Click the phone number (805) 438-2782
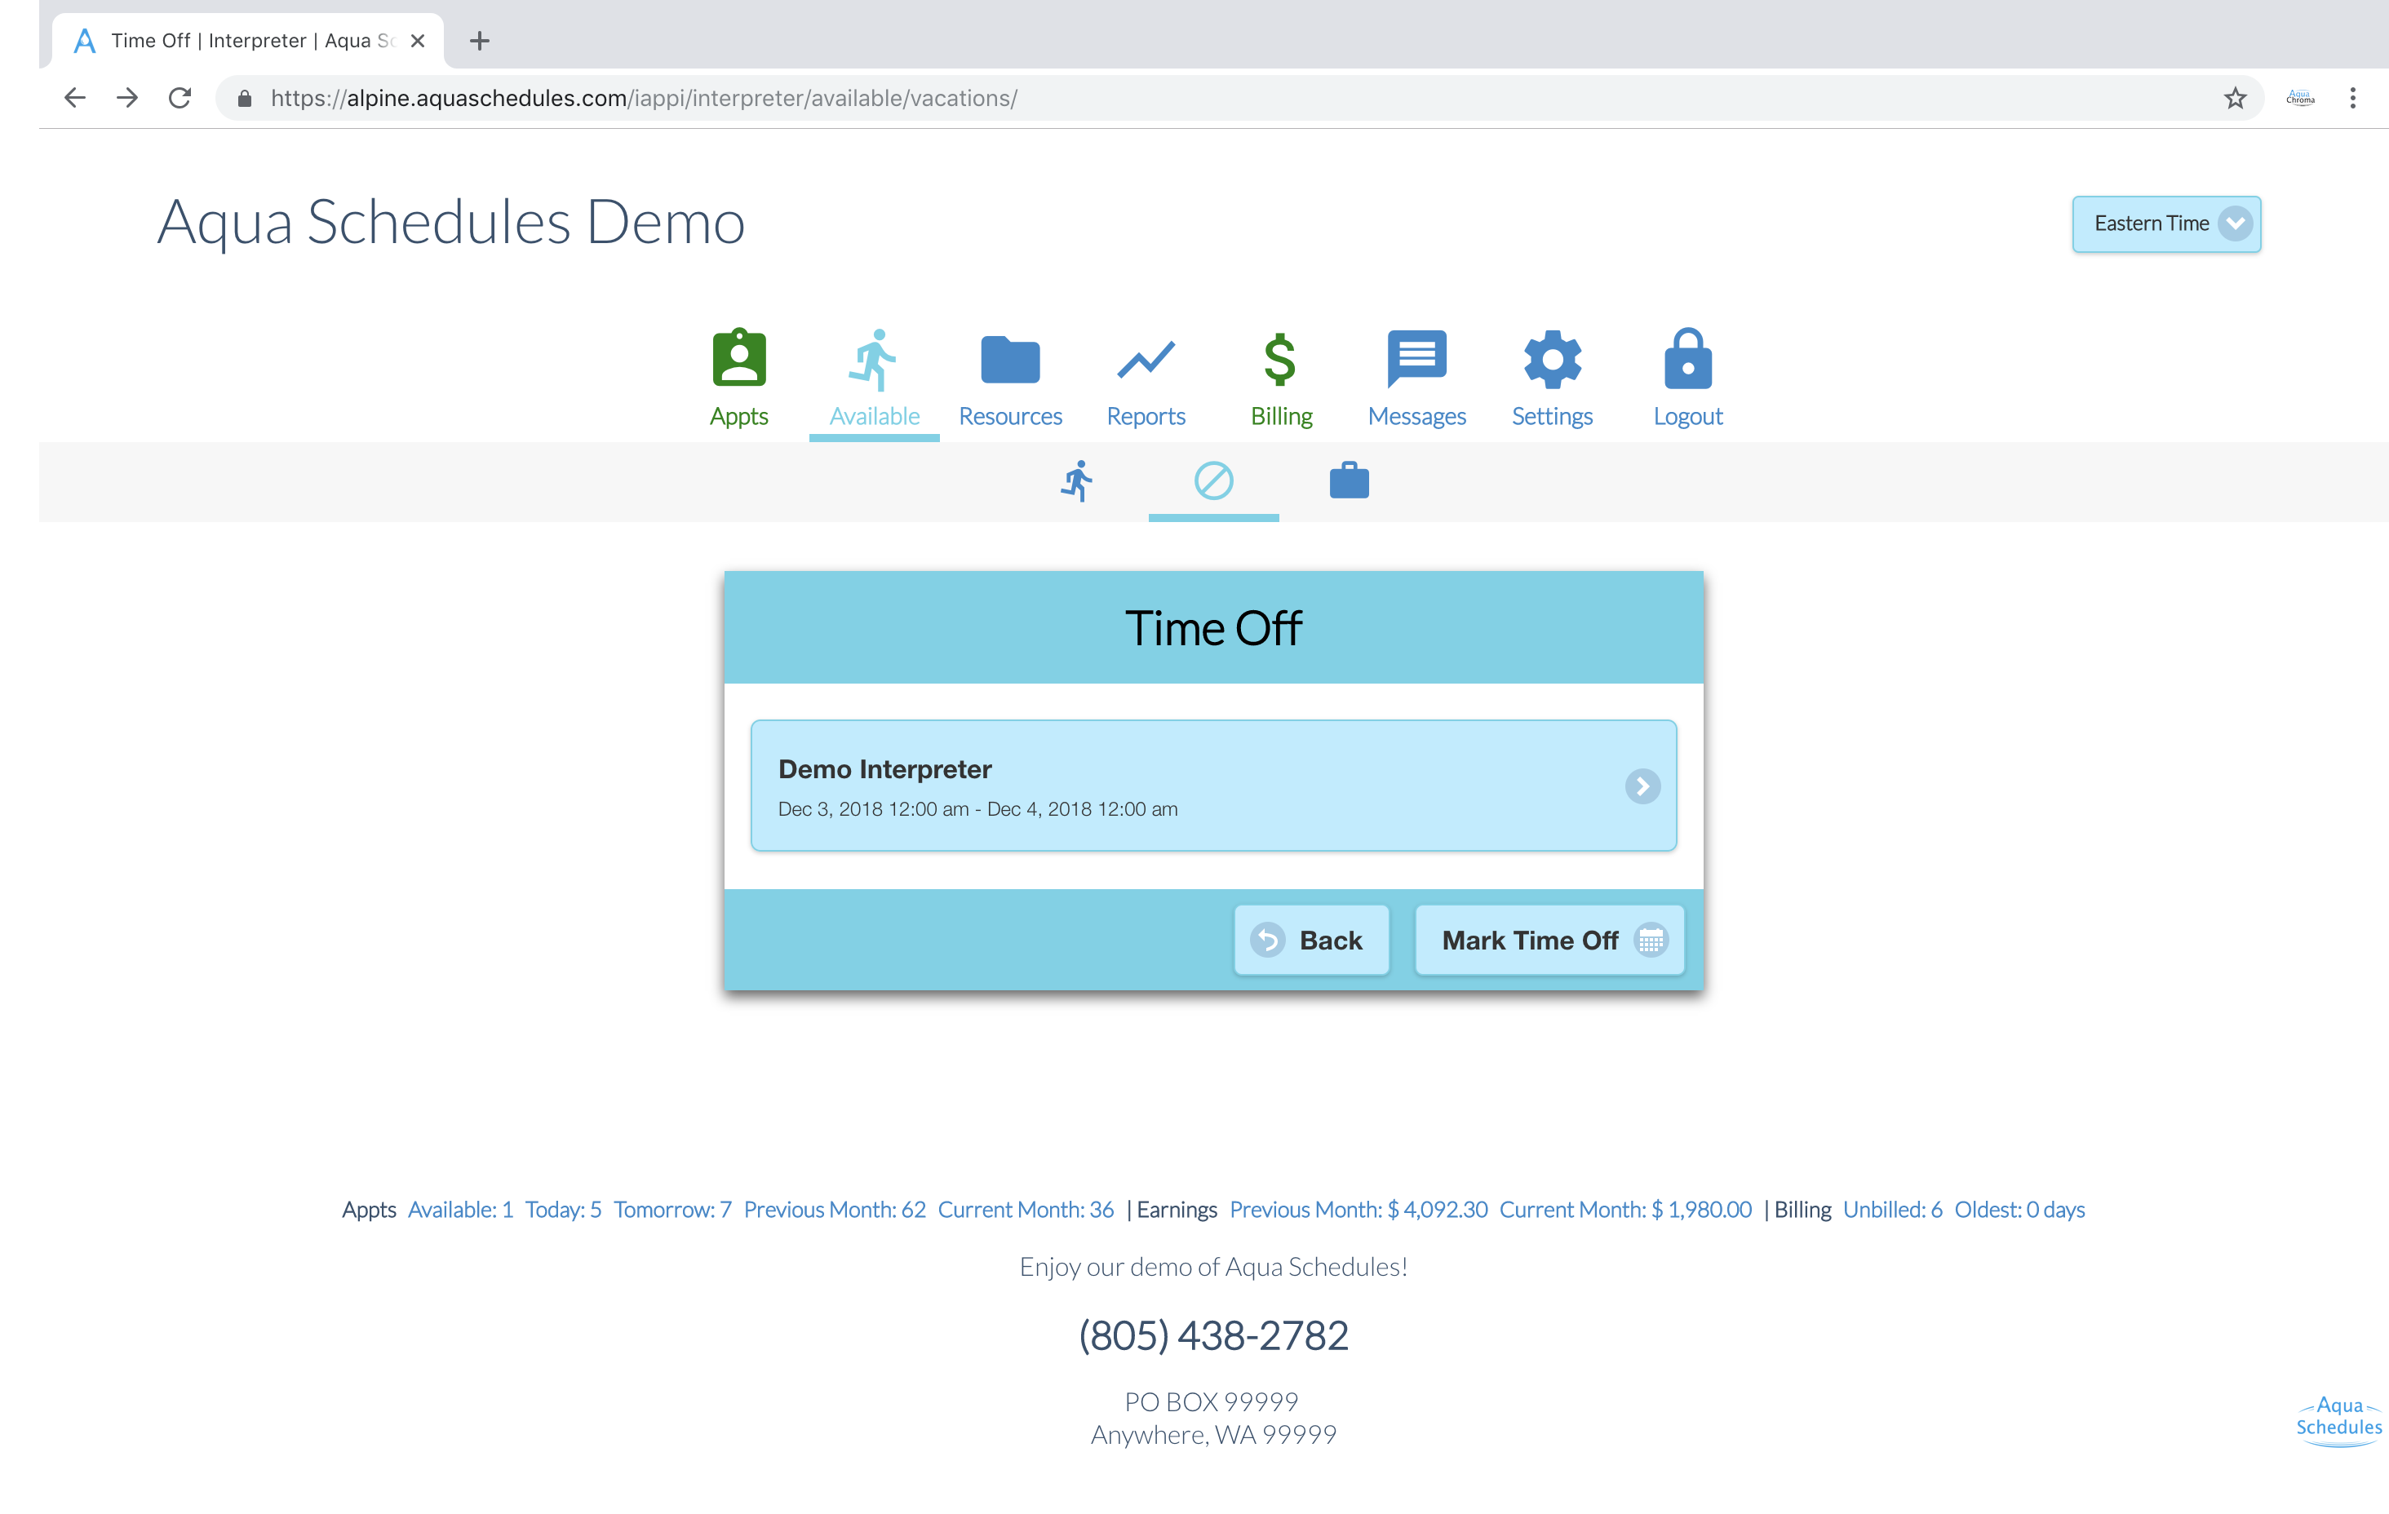 click(x=1213, y=1335)
